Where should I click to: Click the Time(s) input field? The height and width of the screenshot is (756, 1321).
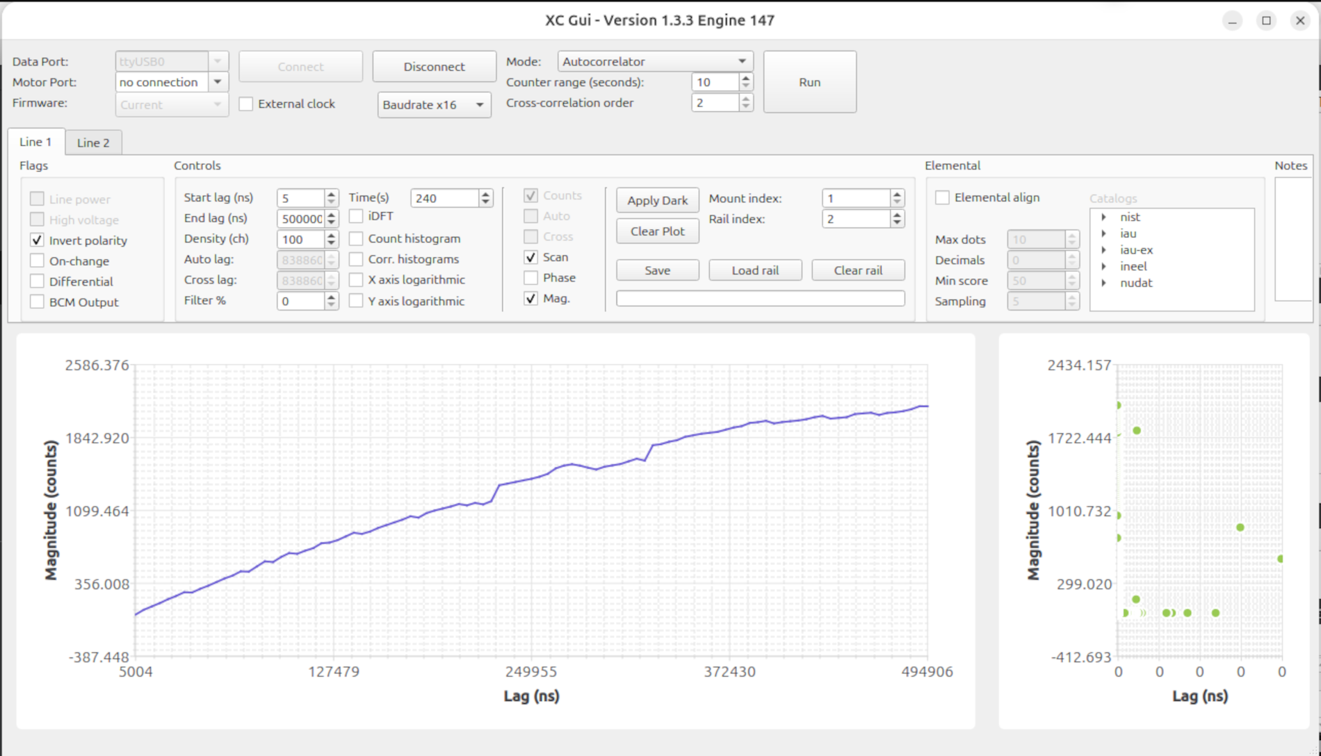coord(445,198)
